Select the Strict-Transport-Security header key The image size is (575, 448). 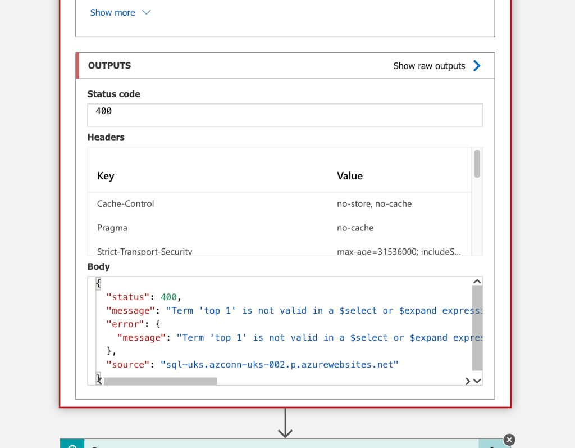click(144, 251)
